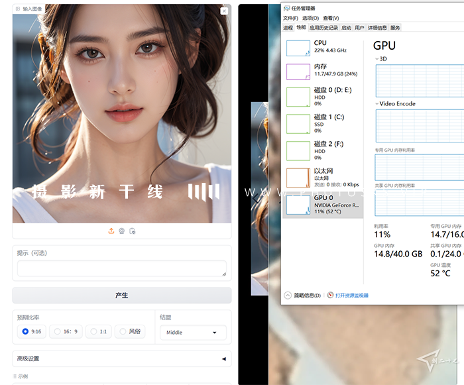This screenshot has width=464, height=385.
Task: Select 磁盘 2 (F:) in performance list
Action: 323,150
